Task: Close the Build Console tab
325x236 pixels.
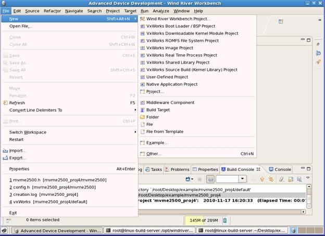Action: (x=258, y=169)
